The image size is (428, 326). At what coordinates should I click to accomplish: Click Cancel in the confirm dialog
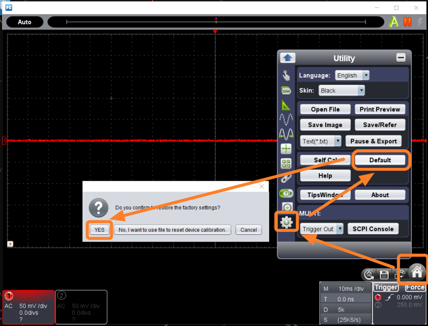click(249, 229)
